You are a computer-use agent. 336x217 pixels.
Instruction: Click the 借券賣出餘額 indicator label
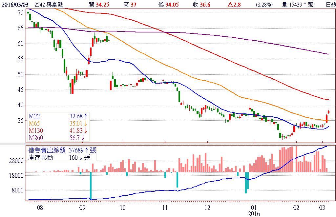pos(47,150)
